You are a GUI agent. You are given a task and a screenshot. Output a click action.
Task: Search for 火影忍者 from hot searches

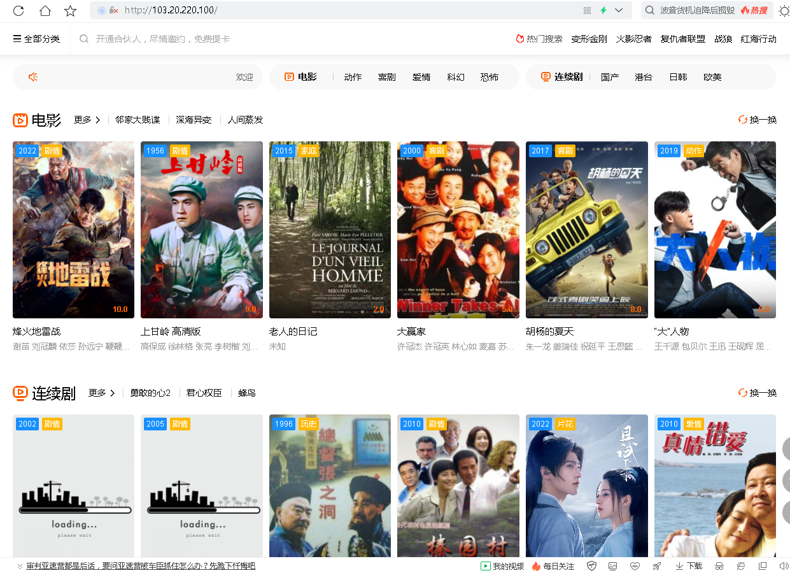tap(633, 39)
